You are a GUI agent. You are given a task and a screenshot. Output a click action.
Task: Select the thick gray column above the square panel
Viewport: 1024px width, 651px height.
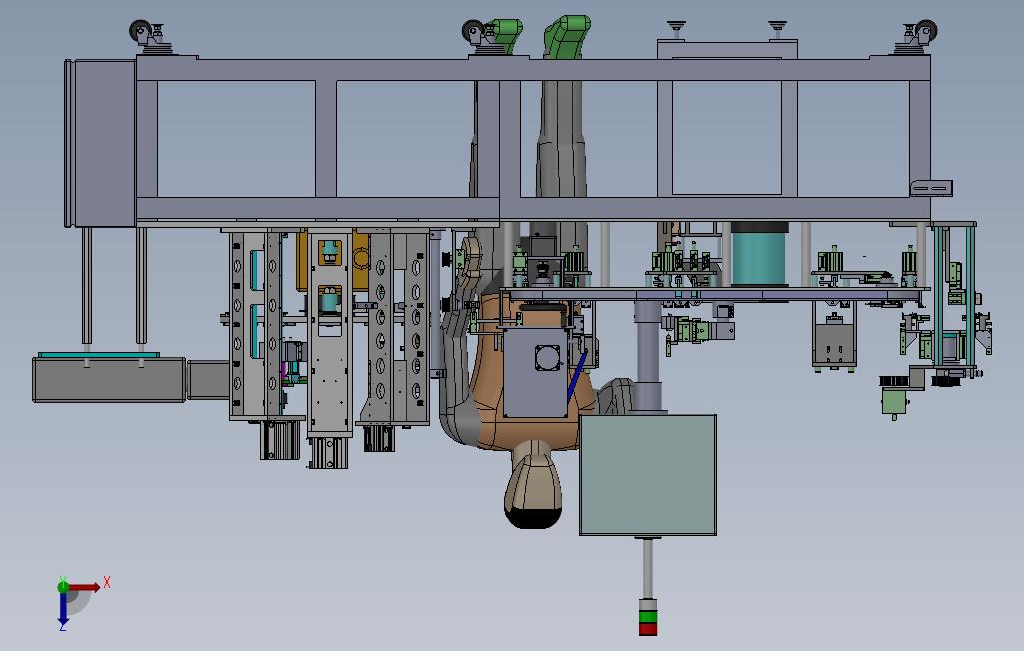(x=647, y=356)
